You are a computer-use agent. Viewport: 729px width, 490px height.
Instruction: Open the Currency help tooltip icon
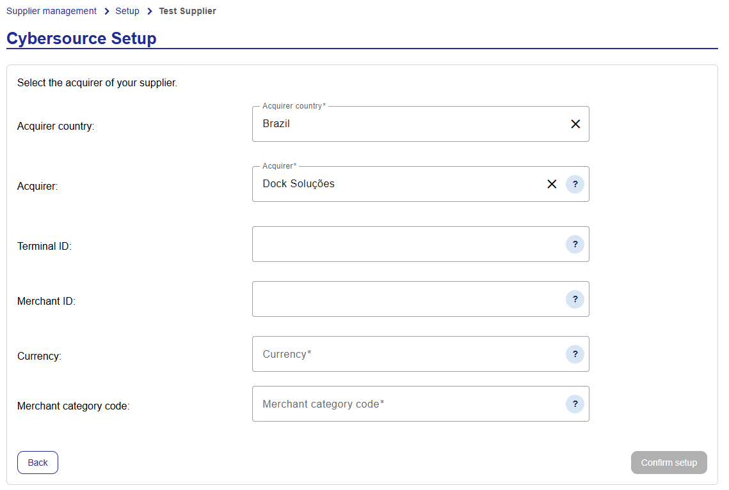(575, 354)
